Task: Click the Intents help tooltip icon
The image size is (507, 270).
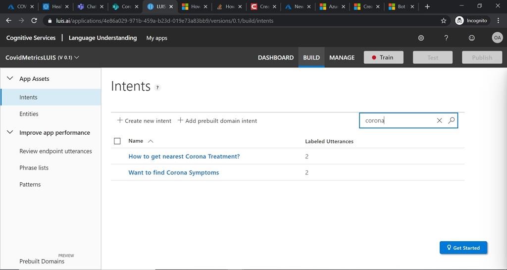Action: [157, 88]
